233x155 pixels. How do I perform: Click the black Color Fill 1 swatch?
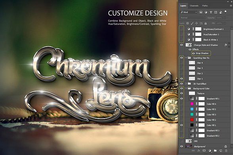click(x=192, y=125)
